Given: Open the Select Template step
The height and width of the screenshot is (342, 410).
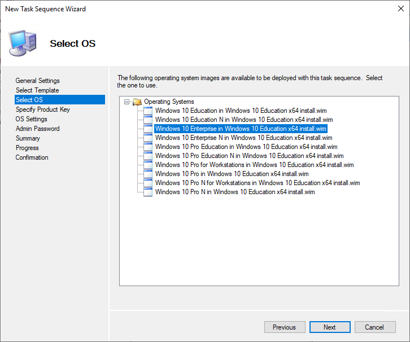Looking at the screenshot, I should (37, 90).
